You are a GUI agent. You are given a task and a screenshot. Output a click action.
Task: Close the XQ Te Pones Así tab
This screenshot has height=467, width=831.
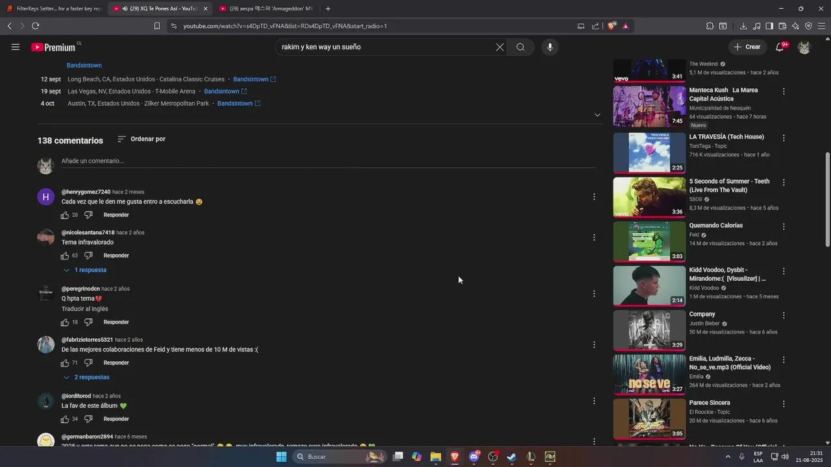click(x=205, y=8)
